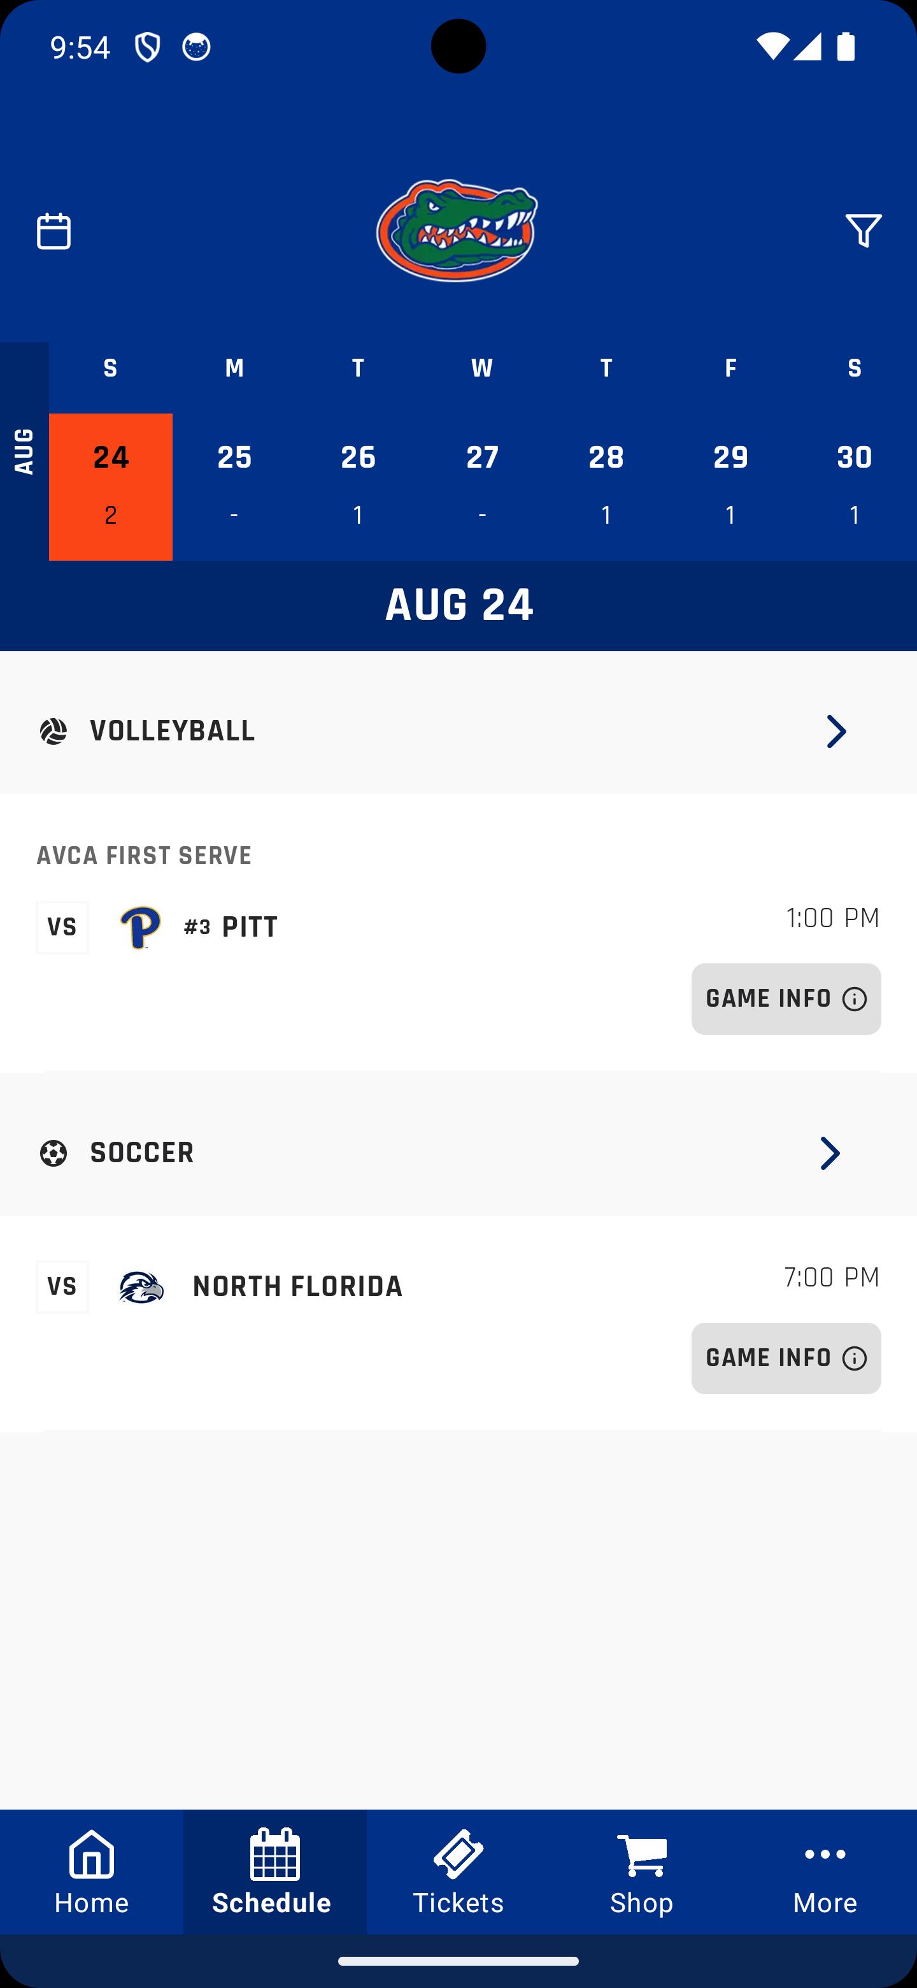Open the Tickets tab
This screenshot has height=1988, width=917.
tap(458, 1872)
